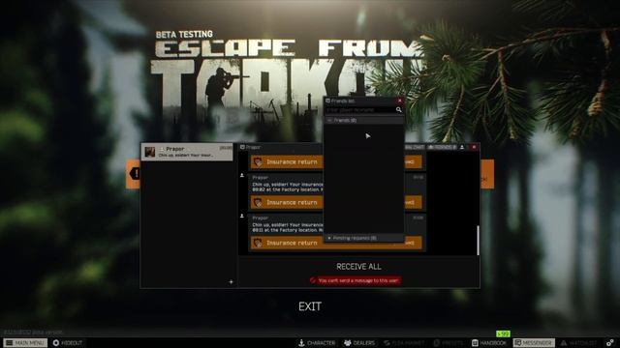Open the DEALERS screen
This screenshot has height=348, width=620.
(x=359, y=343)
